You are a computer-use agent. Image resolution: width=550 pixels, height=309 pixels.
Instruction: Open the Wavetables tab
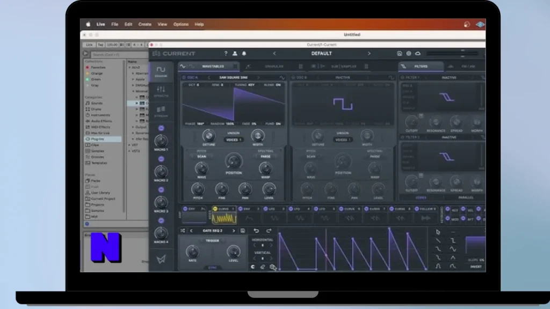(209, 66)
